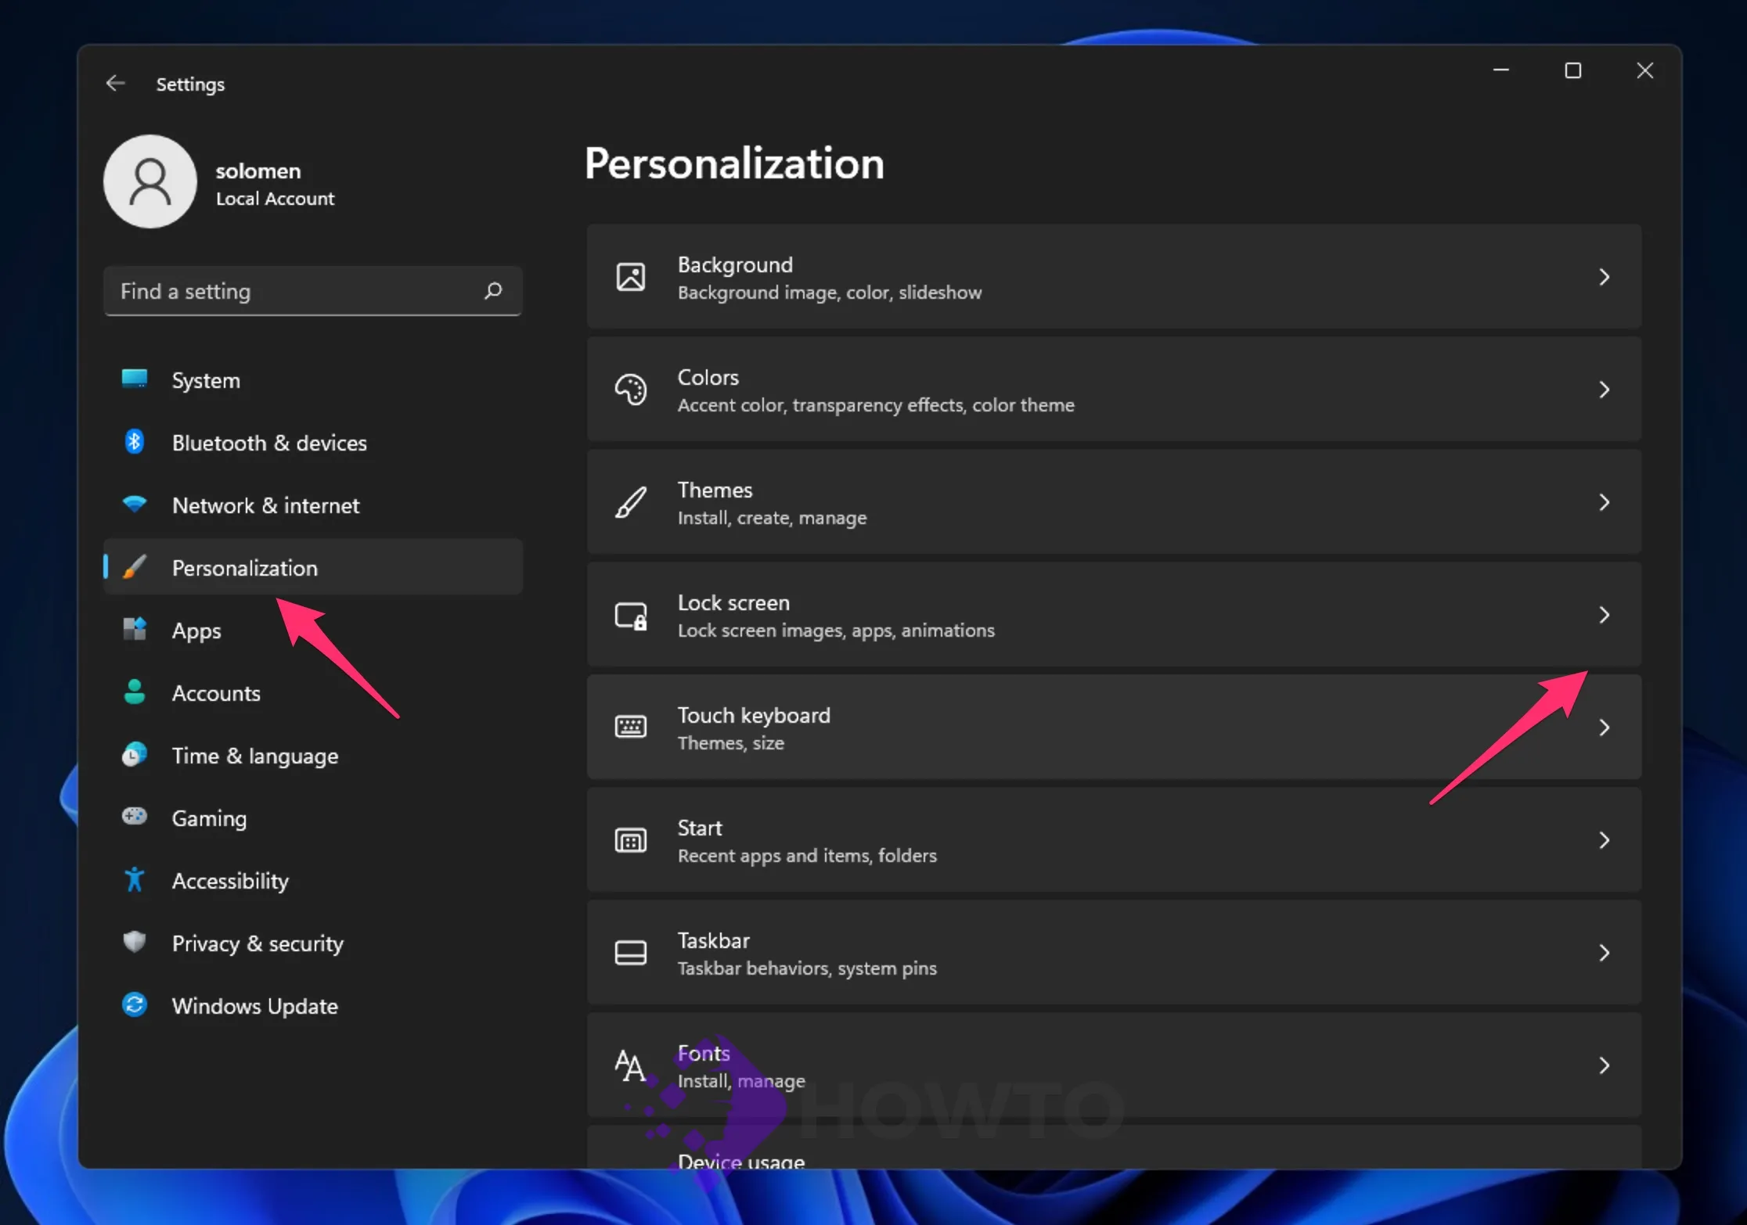
Task: Click the back arrow in Settings header
Action: [115, 83]
